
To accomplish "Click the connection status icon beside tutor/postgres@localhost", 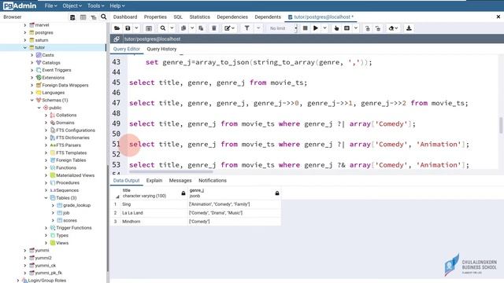I will pos(117,39).
